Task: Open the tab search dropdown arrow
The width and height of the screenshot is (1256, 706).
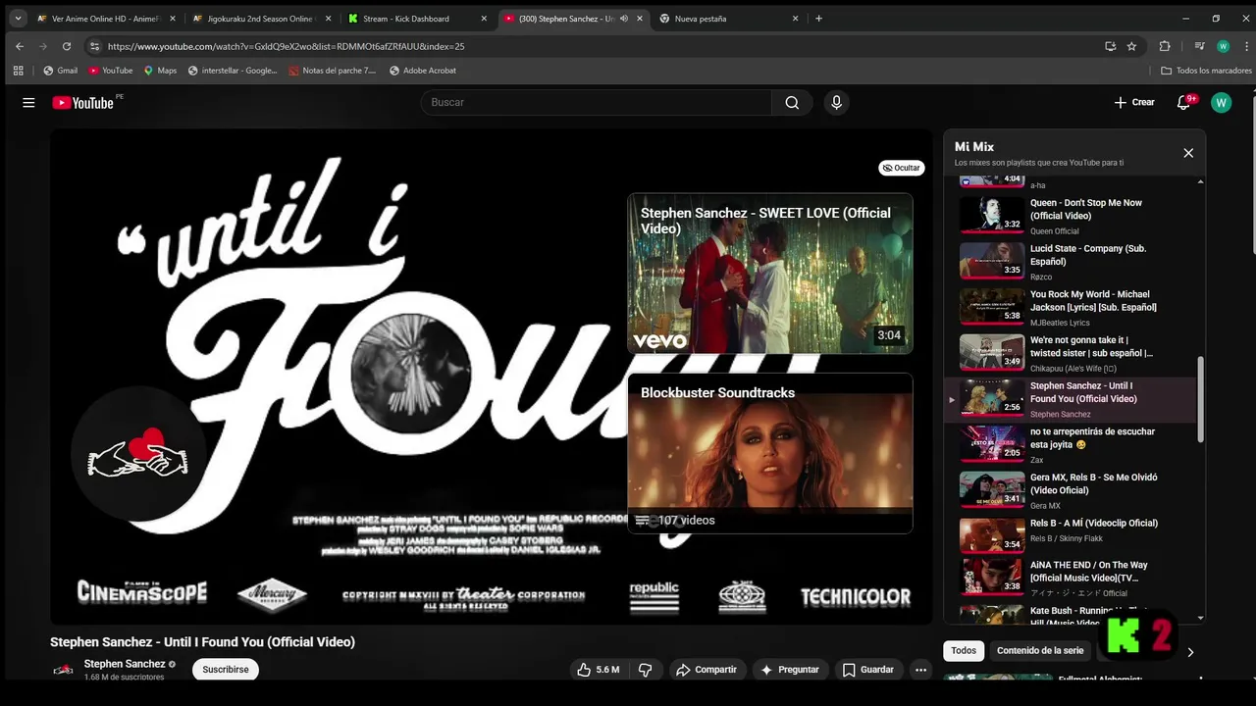Action: (18, 19)
